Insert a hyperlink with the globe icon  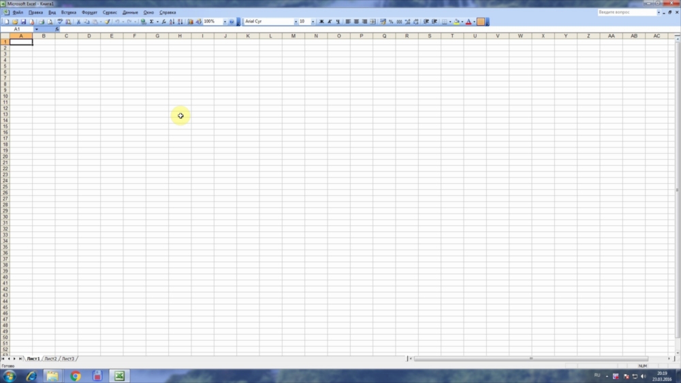coord(143,22)
